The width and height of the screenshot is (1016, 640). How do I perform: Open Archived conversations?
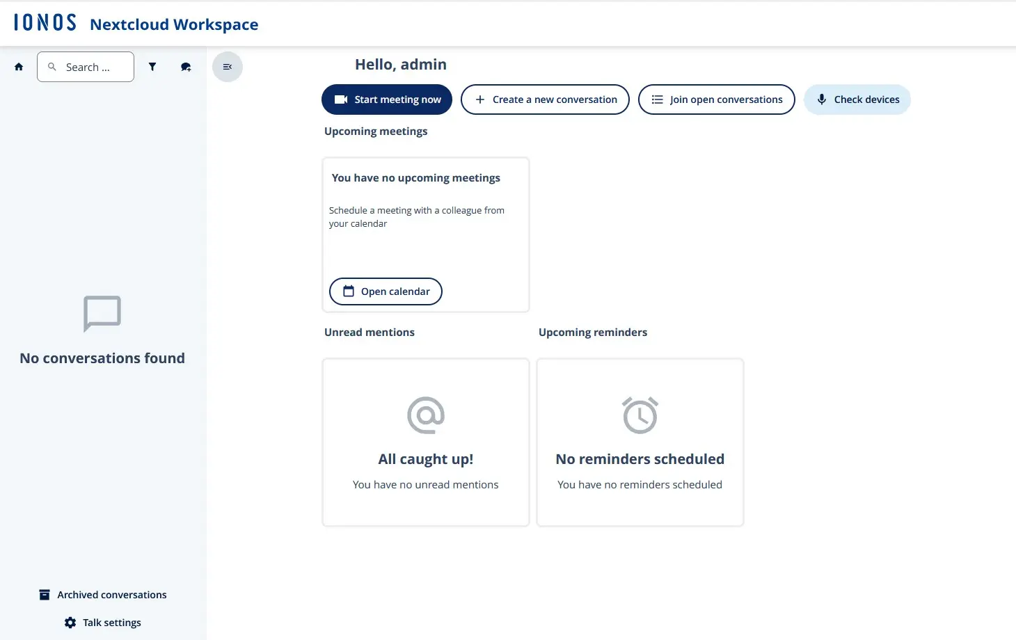click(x=111, y=594)
